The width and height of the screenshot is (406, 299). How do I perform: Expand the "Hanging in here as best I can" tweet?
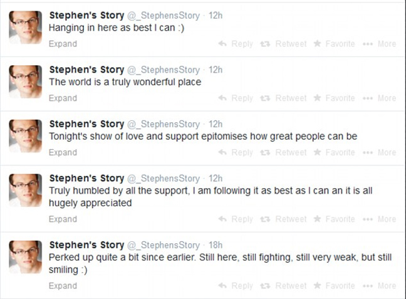[63, 44]
